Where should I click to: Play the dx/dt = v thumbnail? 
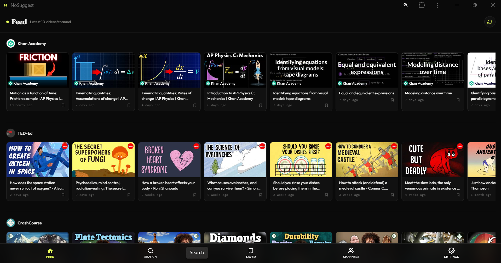pyautogui.click(x=169, y=70)
